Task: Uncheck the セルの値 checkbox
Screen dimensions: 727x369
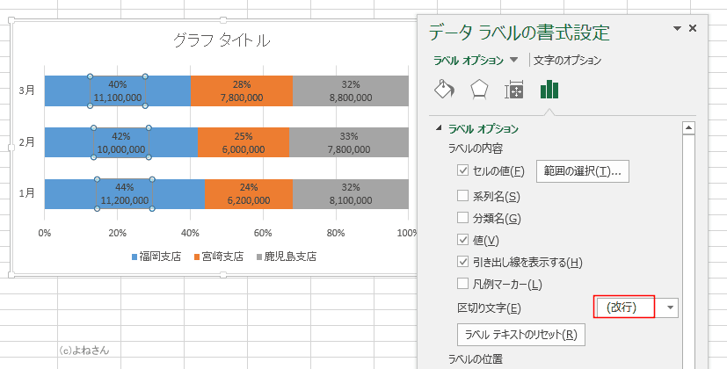Action: pos(462,170)
